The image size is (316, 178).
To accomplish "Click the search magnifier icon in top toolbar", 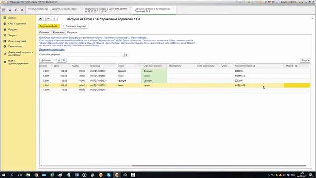I will pyautogui.click(x=22, y=10).
